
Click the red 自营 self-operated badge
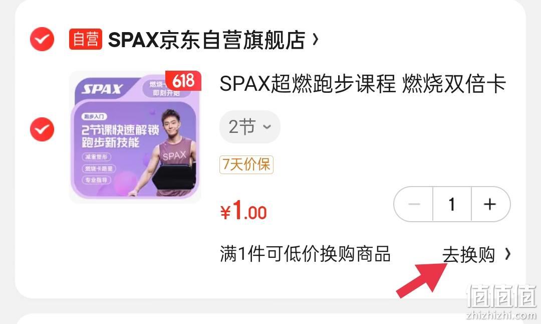86,39
